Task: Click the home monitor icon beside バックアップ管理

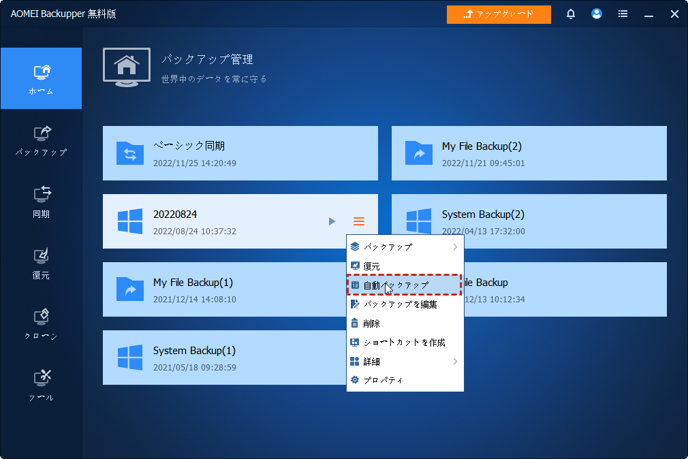Action: (x=127, y=67)
